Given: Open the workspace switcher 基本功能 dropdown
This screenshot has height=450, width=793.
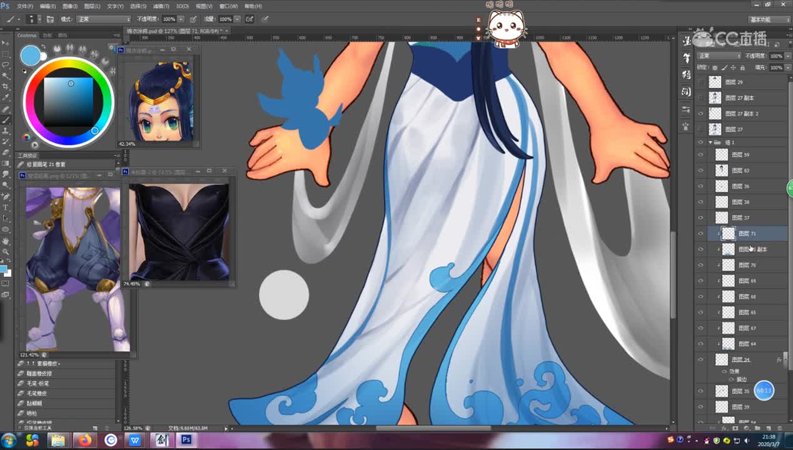Looking at the screenshot, I should point(770,19).
